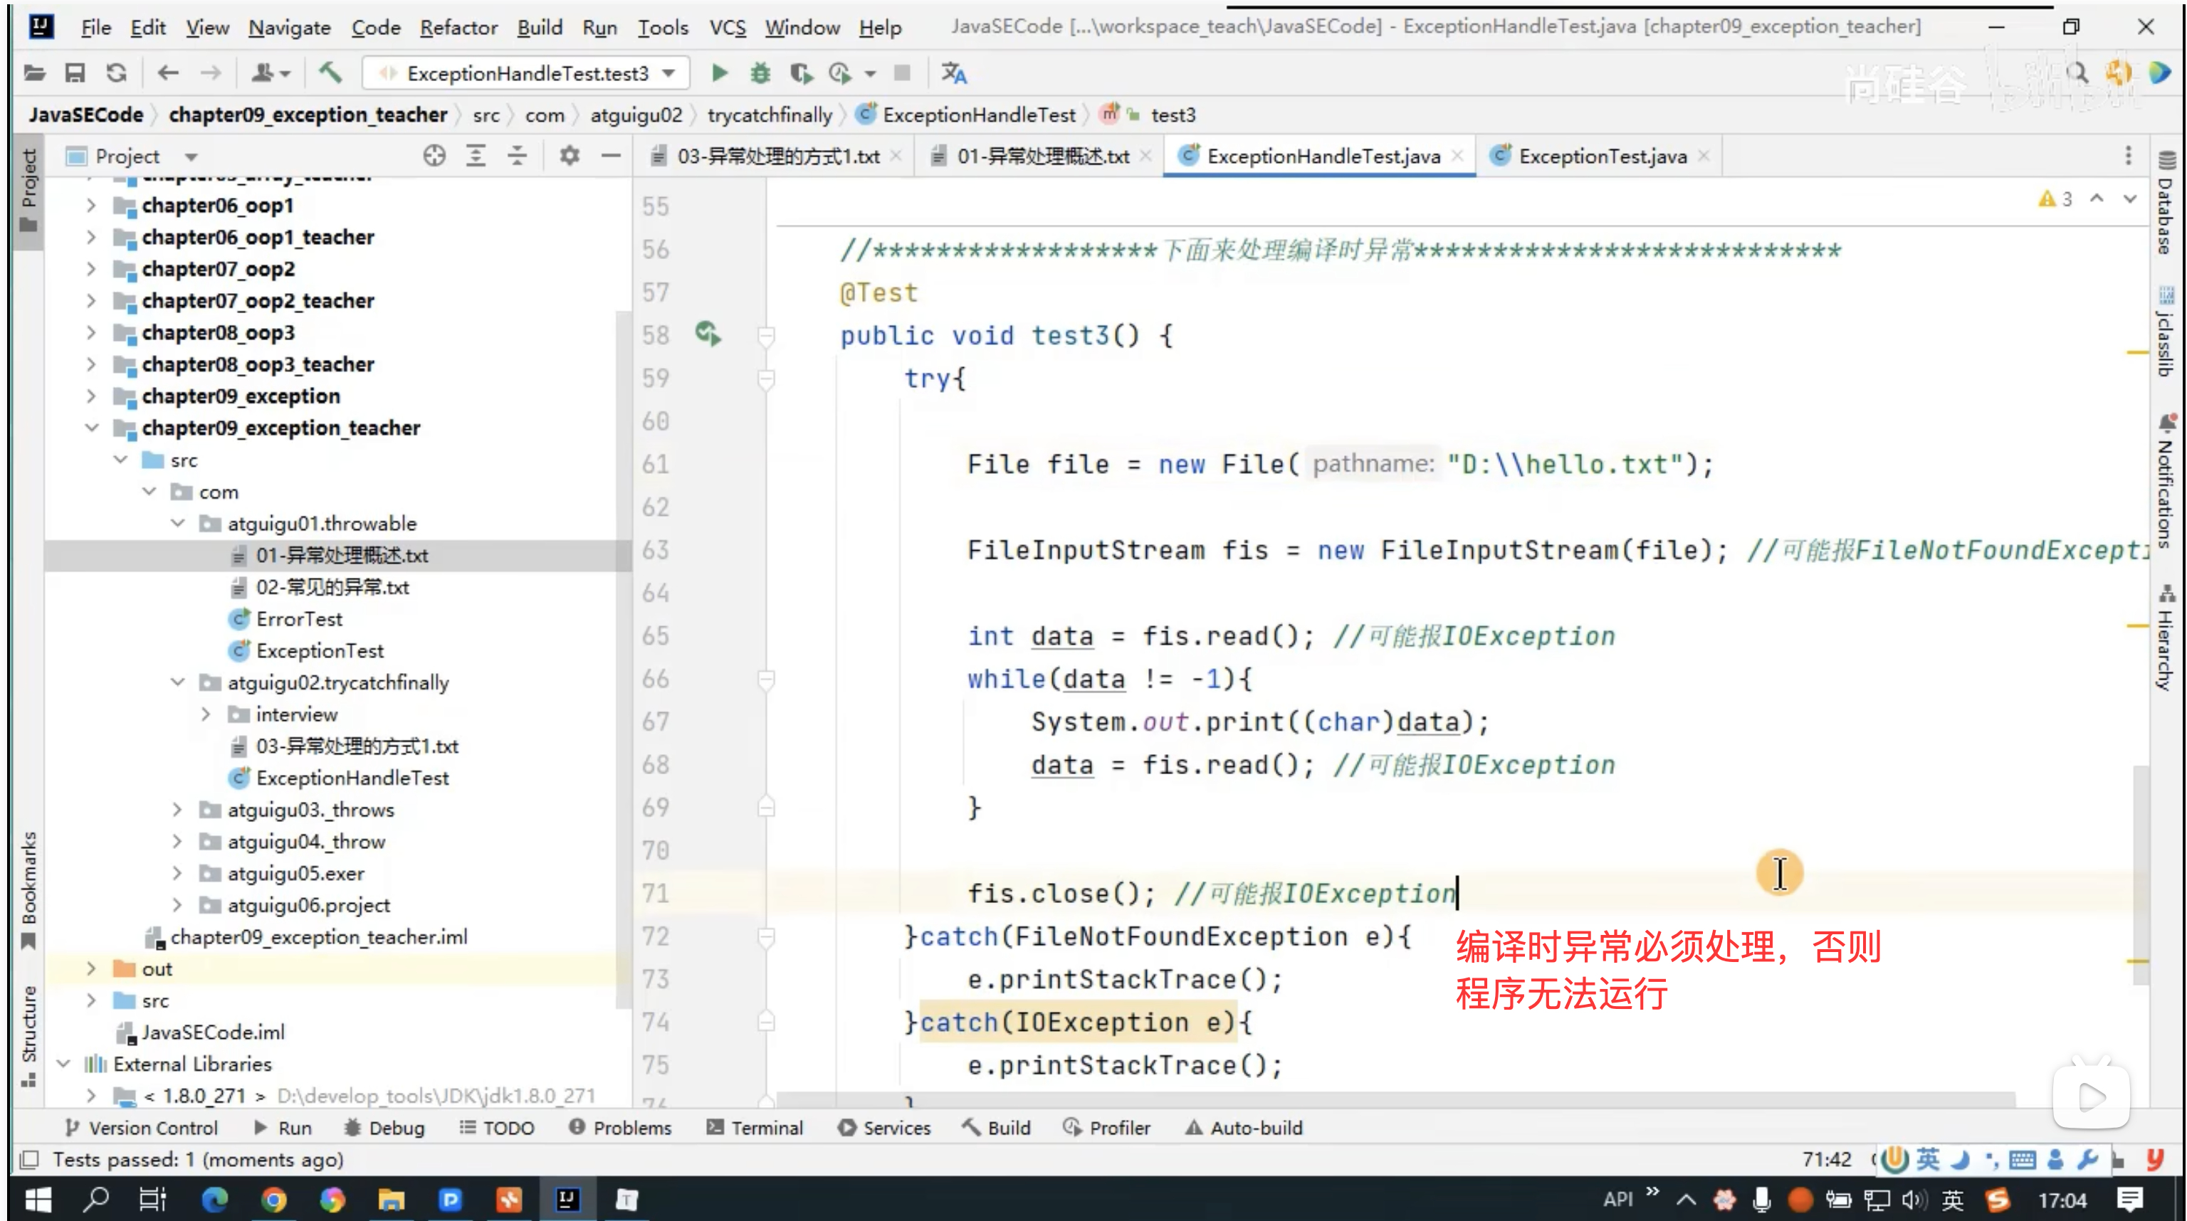
Task: Switch to ExceptionTest.java tab
Action: [x=1600, y=156]
